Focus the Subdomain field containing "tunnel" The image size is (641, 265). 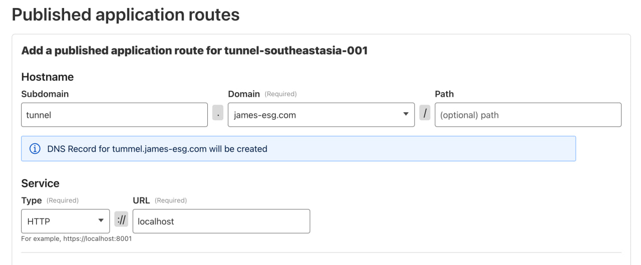point(114,115)
